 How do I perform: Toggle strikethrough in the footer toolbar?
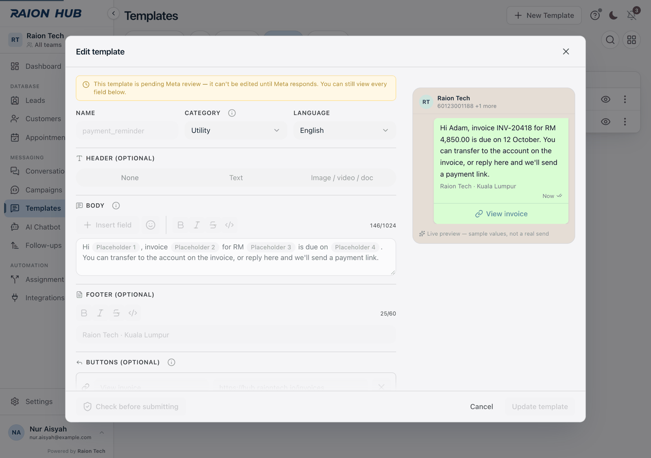pyautogui.click(x=116, y=313)
